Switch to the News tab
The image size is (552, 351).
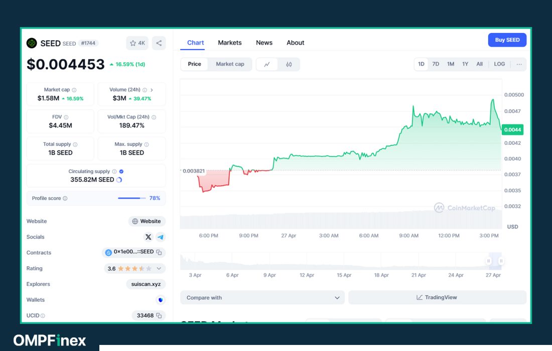pyautogui.click(x=264, y=43)
